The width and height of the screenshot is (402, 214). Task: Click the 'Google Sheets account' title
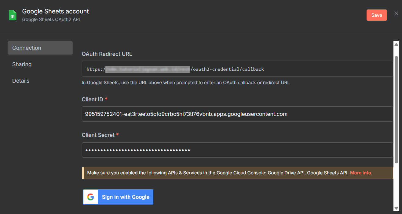click(56, 11)
